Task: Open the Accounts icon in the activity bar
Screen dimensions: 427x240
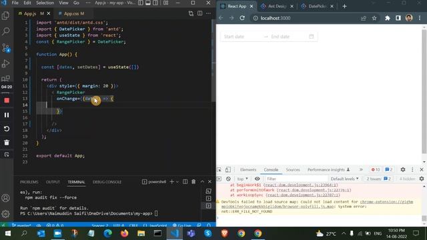Action: [x=5, y=198]
